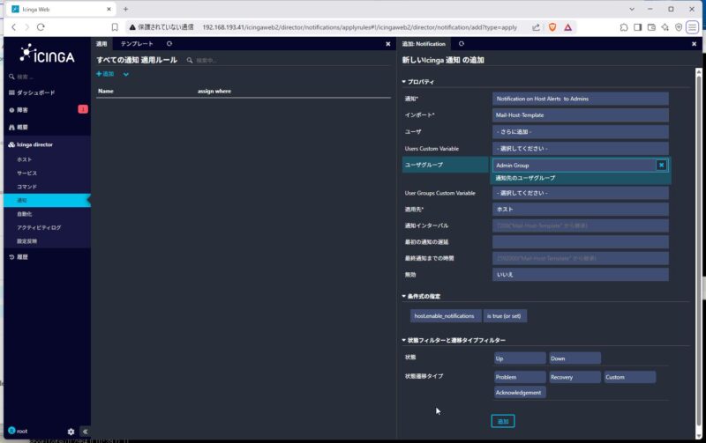
Task: Open the overview binoculars menu item
Action: tap(19, 127)
